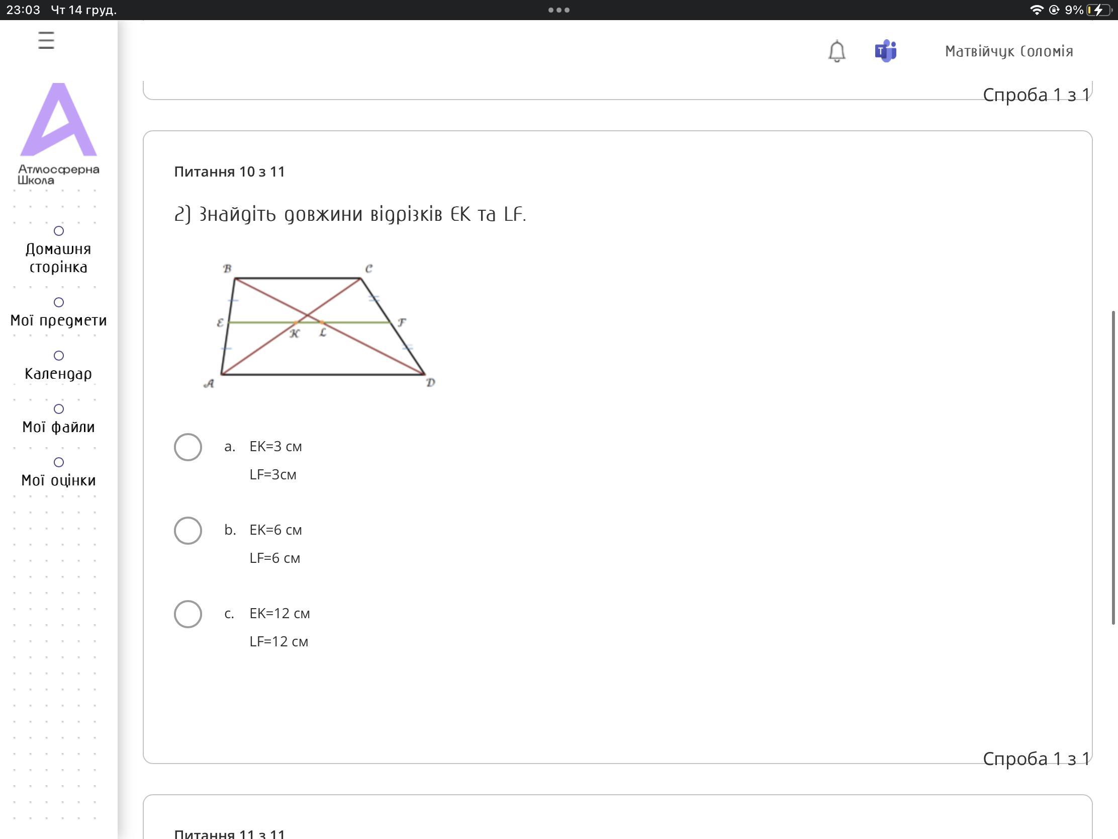1118x839 pixels.
Task: Click the circle icon above Мої файли
Action: tap(59, 409)
